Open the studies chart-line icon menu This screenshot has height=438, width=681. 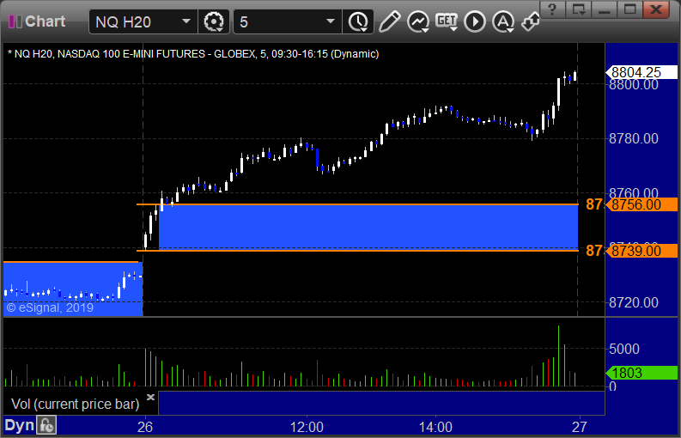(x=418, y=21)
